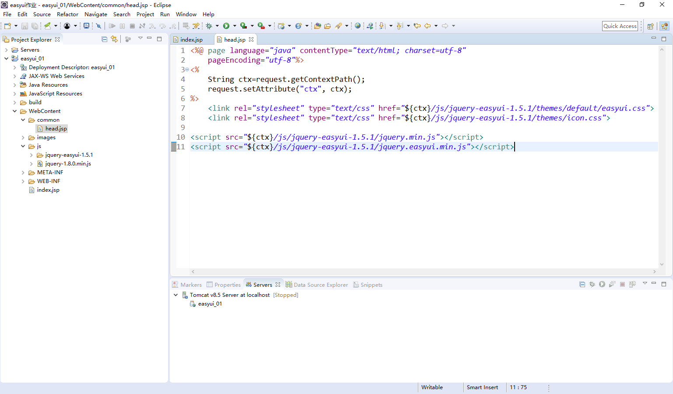673x394 pixels.
Task: Select Deployment Descriptor: easyui_01 node
Action: pyautogui.click(x=71, y=67)
